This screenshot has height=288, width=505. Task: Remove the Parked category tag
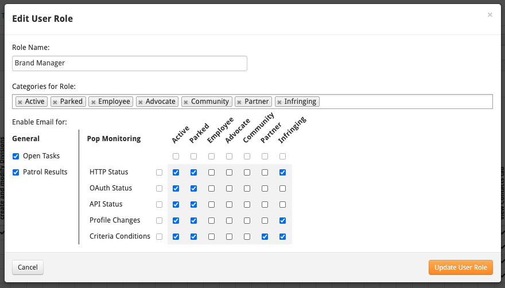55,102
